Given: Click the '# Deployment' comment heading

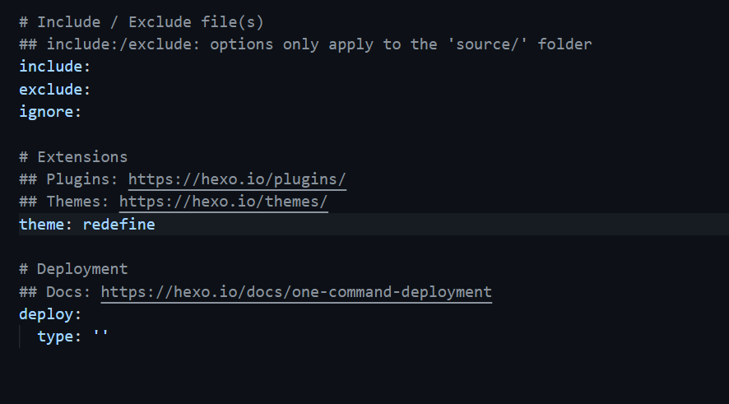Looking at the screenshot, I should (x=73, y=268).
